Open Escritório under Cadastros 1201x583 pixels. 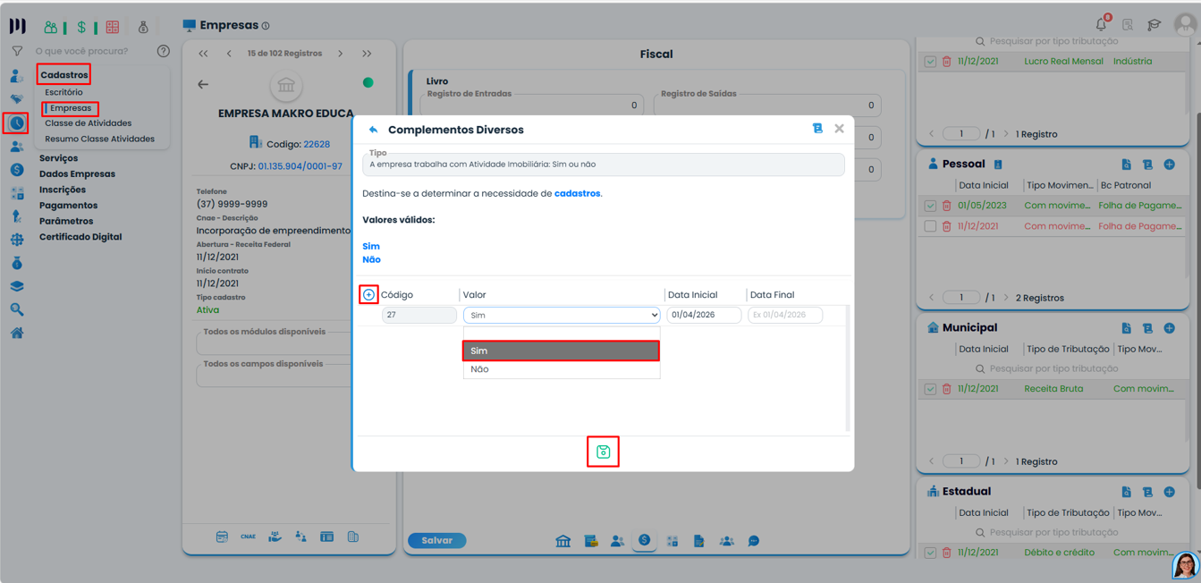pos(63,92)
